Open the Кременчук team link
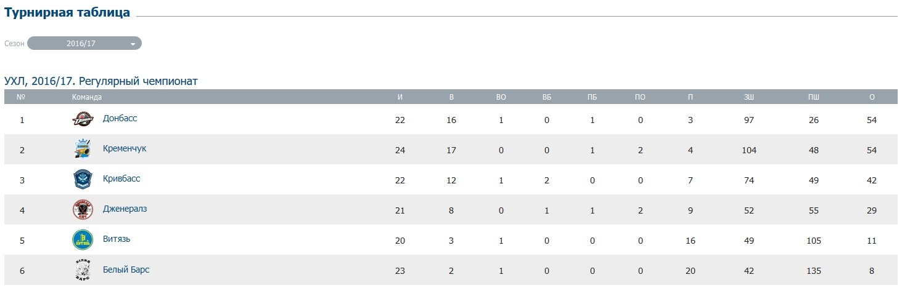The image size is (902, 304). click(x=125, y=148)
